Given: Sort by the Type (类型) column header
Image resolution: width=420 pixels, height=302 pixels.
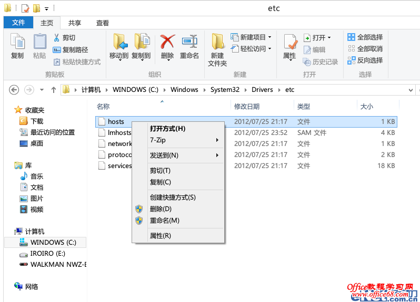Looking at the screenshot, I should (x=304, y=107).
